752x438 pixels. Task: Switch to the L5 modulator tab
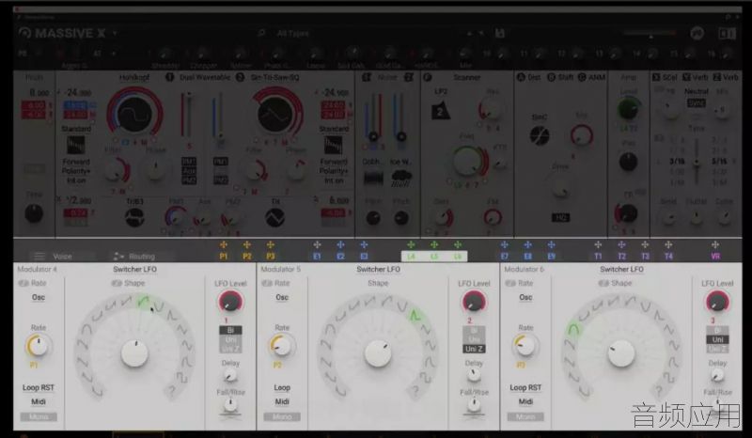pyautogui.click(x=434, y=257)
